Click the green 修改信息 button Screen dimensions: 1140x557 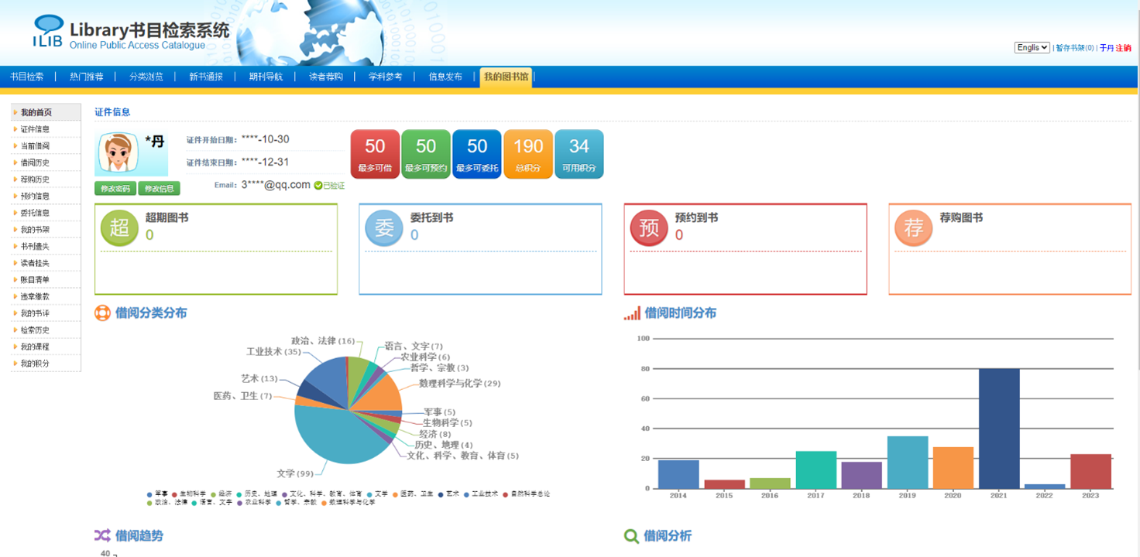(159, 189)
